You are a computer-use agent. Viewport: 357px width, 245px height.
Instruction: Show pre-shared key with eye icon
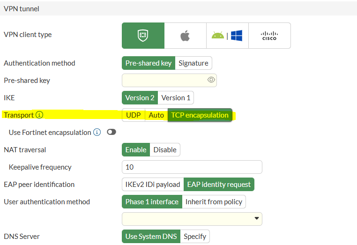(x=211, y=80)
